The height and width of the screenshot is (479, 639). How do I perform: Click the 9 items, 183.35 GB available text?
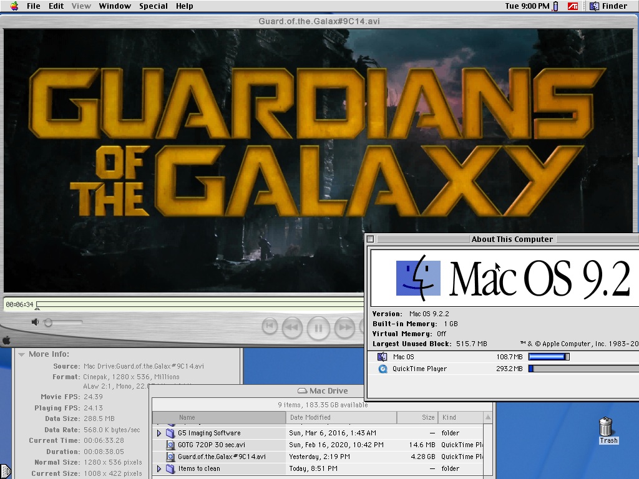pos(323,405)
